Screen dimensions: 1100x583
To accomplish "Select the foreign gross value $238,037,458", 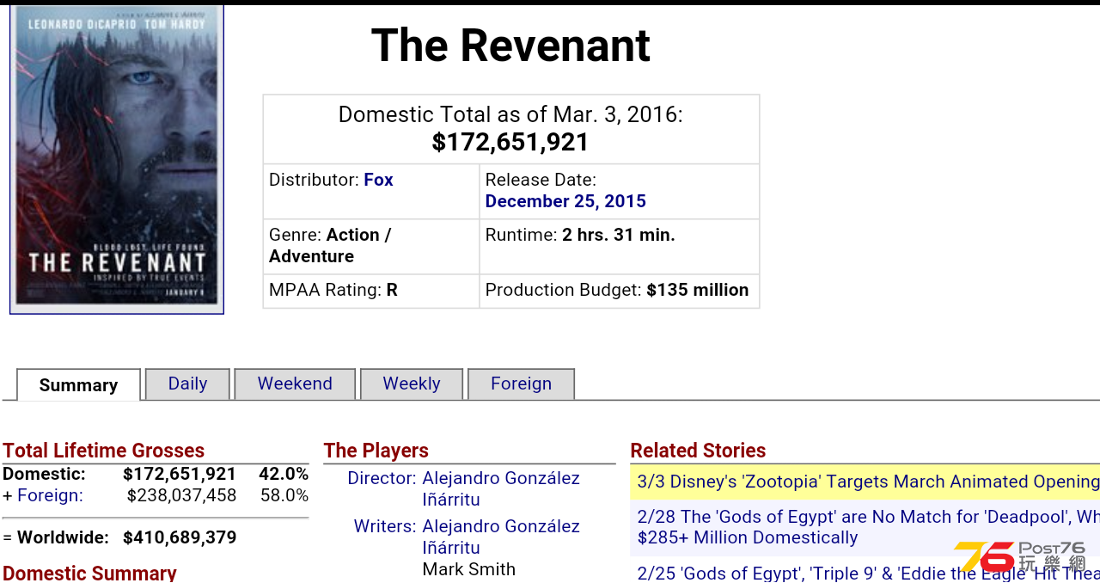I will click(x=181, y=495).
